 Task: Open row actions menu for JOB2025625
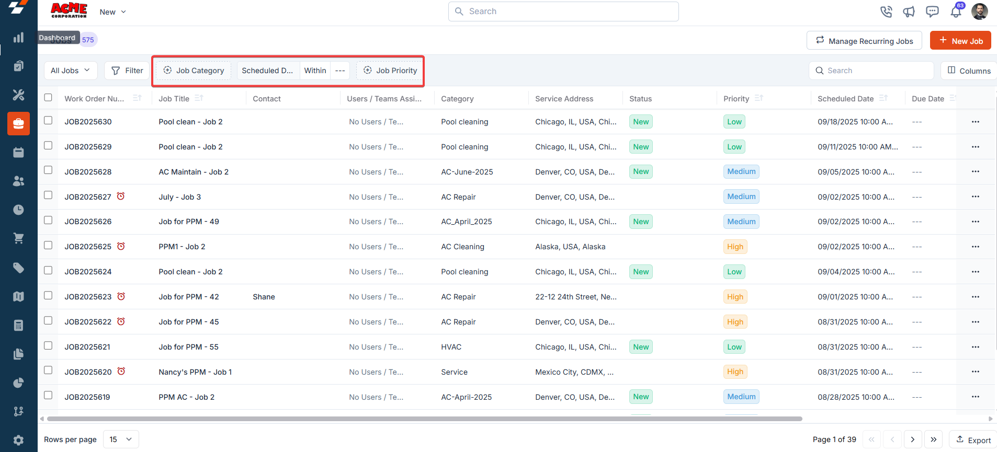click(976, 247)
